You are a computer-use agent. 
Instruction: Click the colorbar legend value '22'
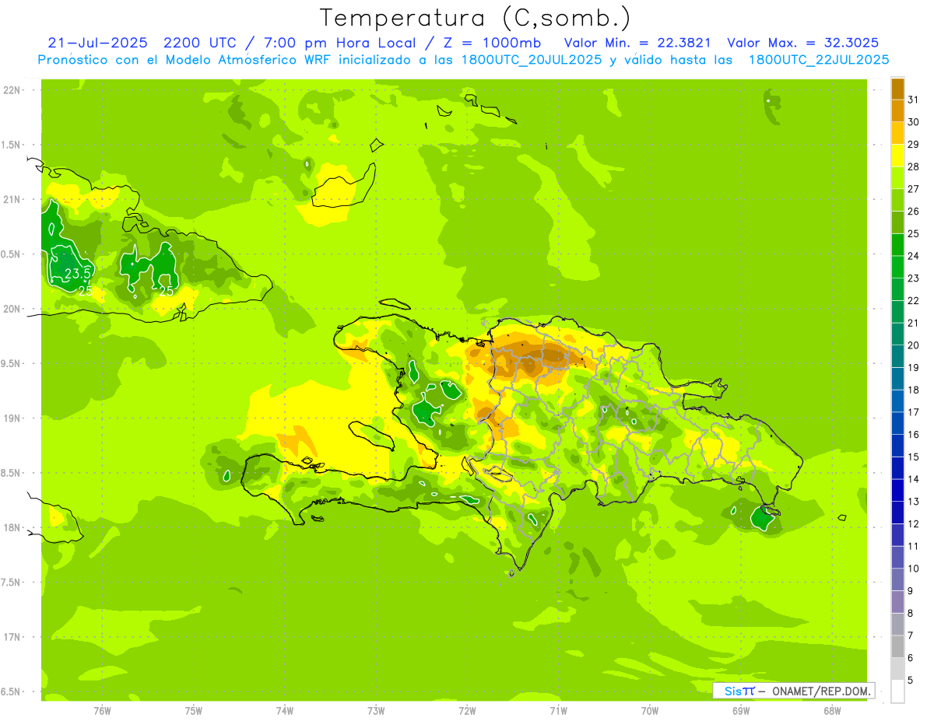click(x=913, y=301)
